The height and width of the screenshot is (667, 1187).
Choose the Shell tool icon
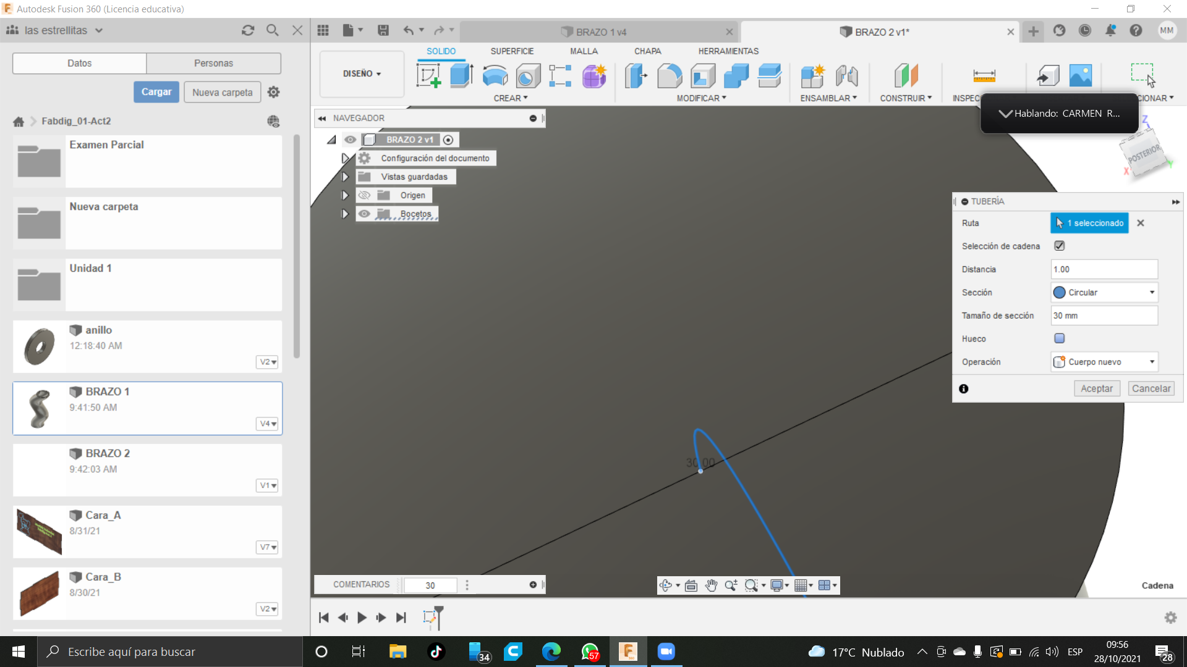pyautogui.click(x=703, y=76)
